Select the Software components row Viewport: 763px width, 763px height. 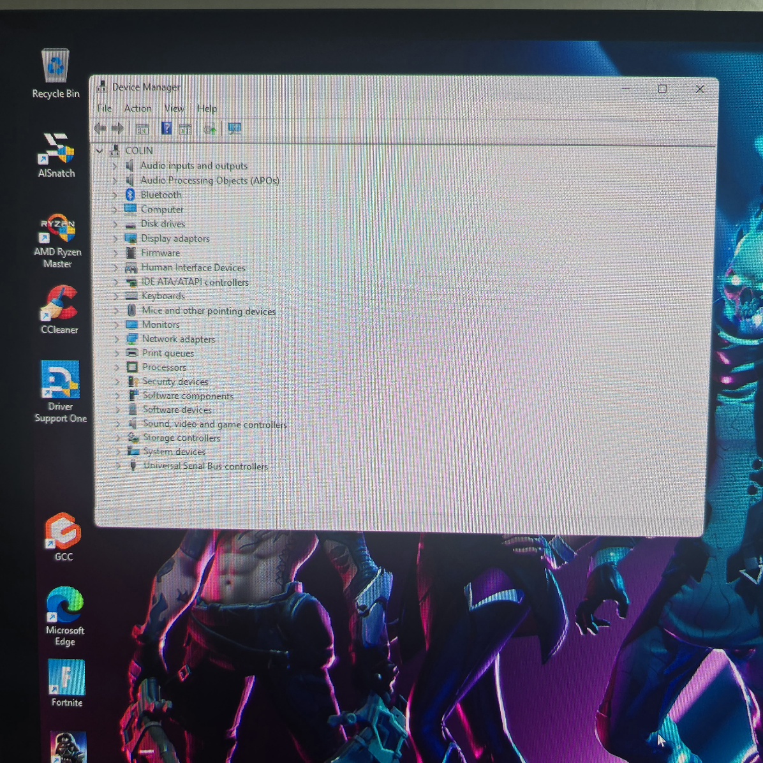point(188,396)
